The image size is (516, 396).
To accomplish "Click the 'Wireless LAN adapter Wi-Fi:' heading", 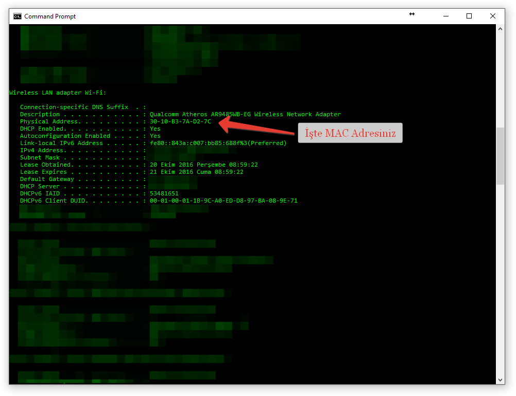I will pyautogui.click(x=58, y=93).
